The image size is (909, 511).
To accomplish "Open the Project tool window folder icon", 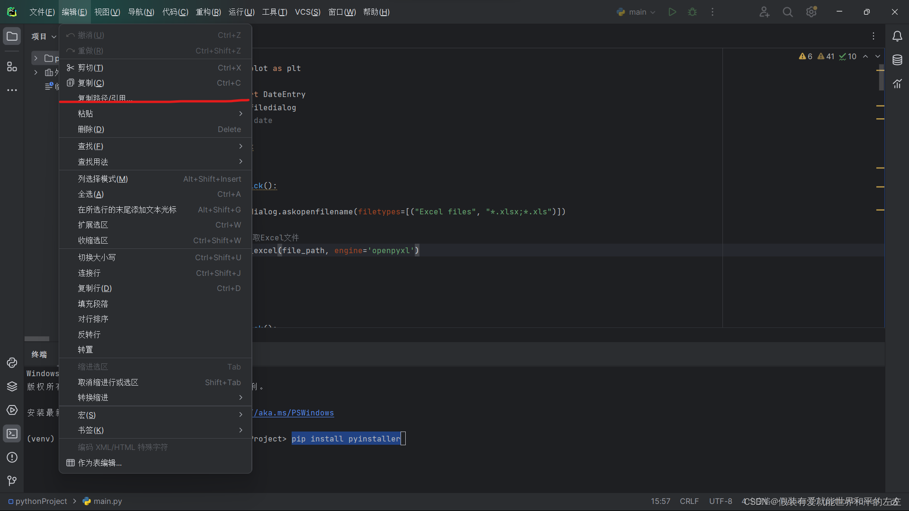I will pyautogui.click(x=12, y=36).
